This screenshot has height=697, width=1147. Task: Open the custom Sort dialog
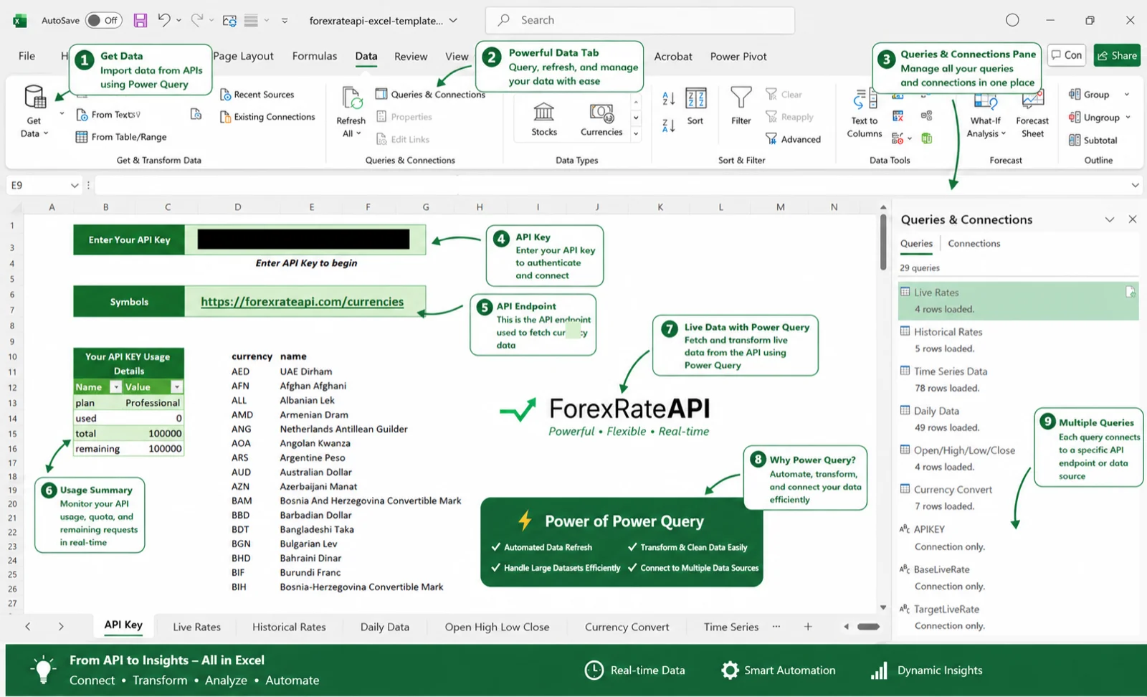[695, 106]
